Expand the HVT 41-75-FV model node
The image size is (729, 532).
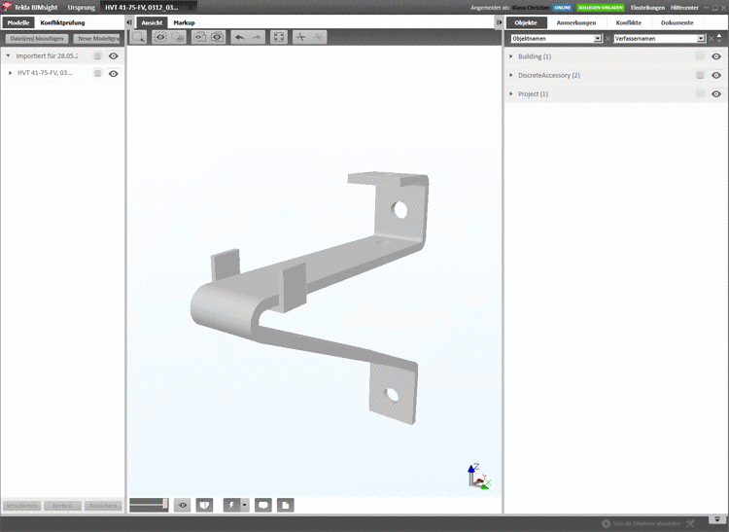tap(11, 73)
